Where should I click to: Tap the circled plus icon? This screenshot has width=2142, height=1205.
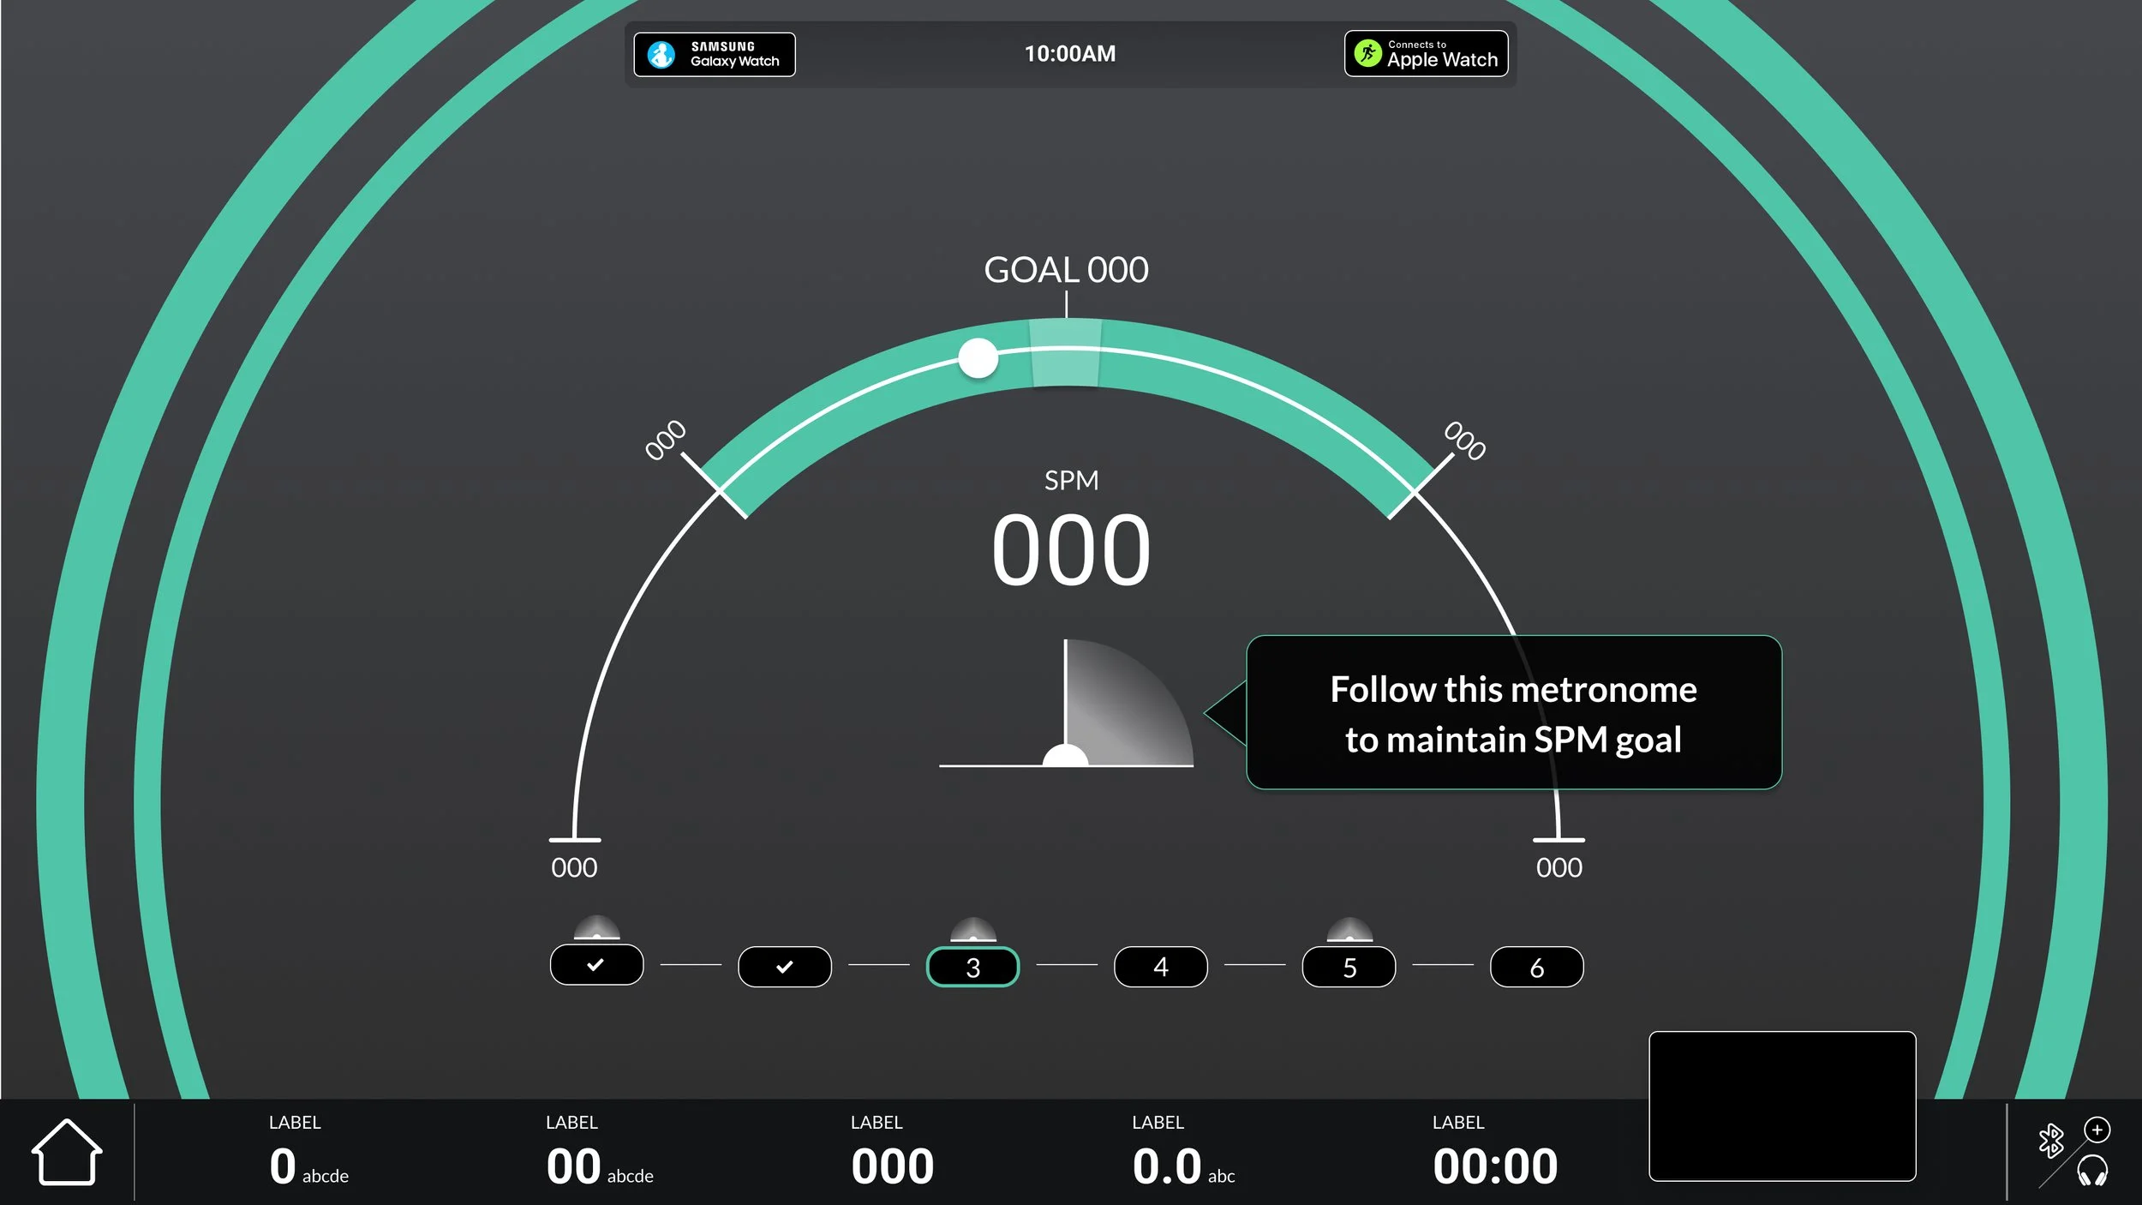tap(2097, 1130)
